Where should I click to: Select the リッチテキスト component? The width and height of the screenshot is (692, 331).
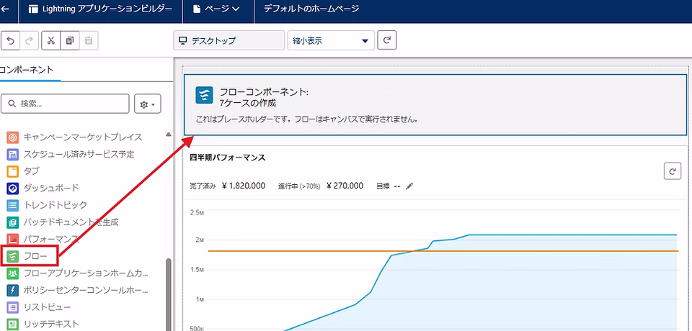click(x=43, y=324)
